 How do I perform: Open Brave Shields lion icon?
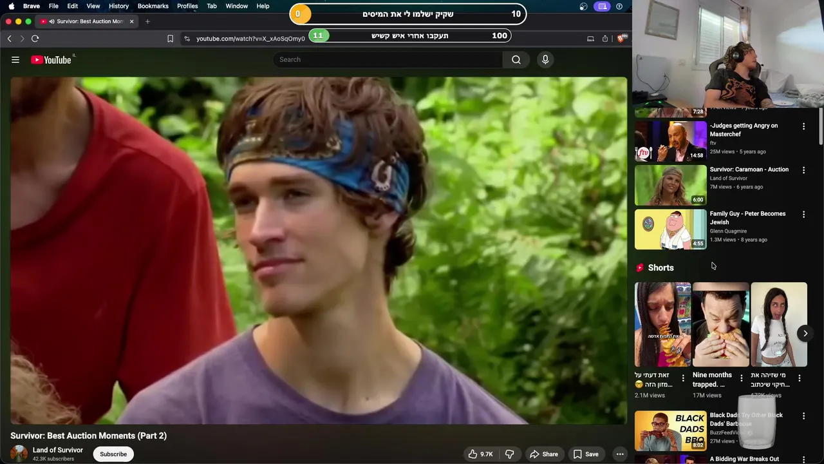coord(622,39)
